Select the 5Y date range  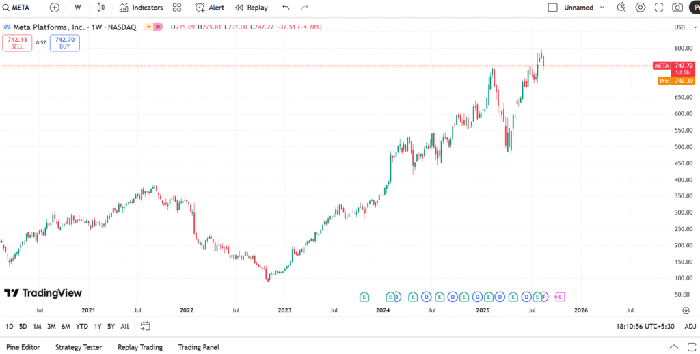(x=111, y=327)
